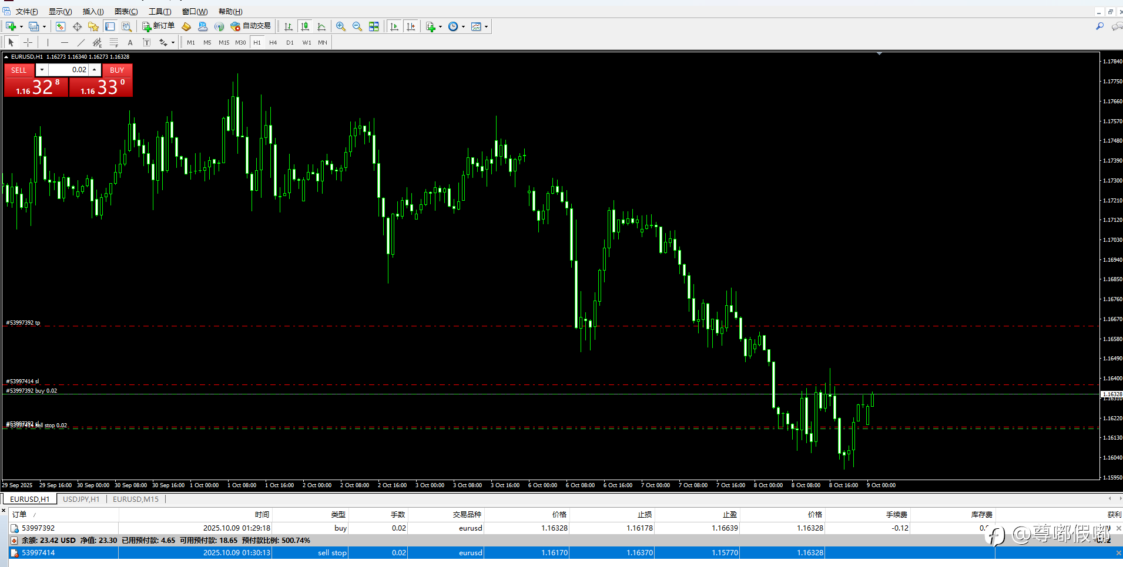The width and height of the screenshot is (1123, 567).
Task: Switch timeframe to D1
Action: pyautogui.click(x=290, y=42)
